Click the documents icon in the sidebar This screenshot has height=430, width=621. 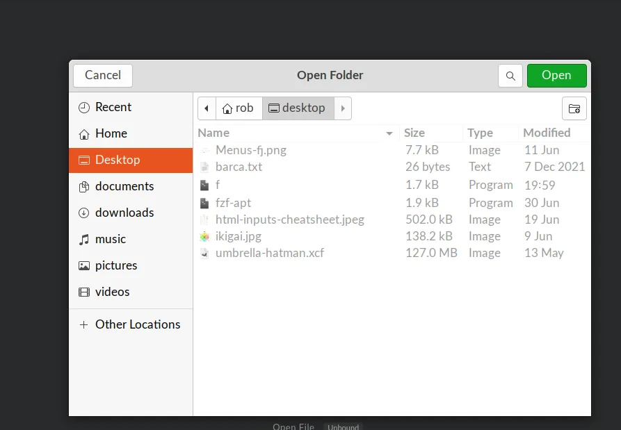[84, 186]
